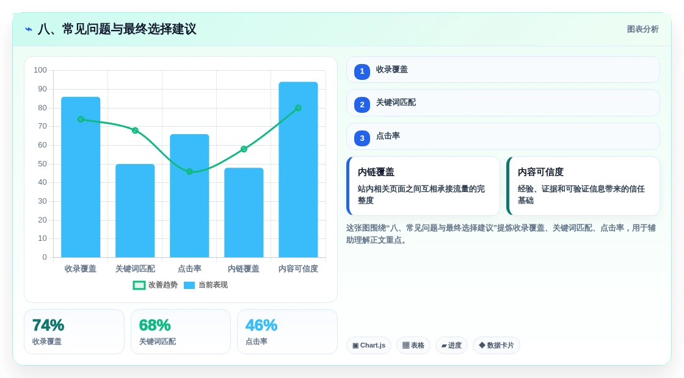Click the trend line point above 内链覆盖
The height and width of the screenshot is (378, 684).
point(244,149)
